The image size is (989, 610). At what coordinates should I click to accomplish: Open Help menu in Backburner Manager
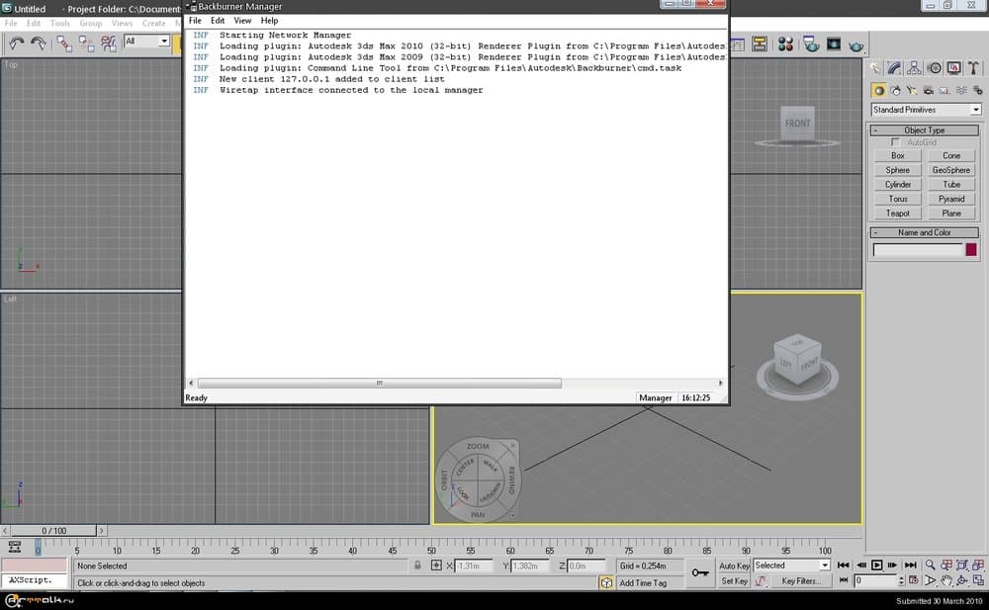point(269,20)
